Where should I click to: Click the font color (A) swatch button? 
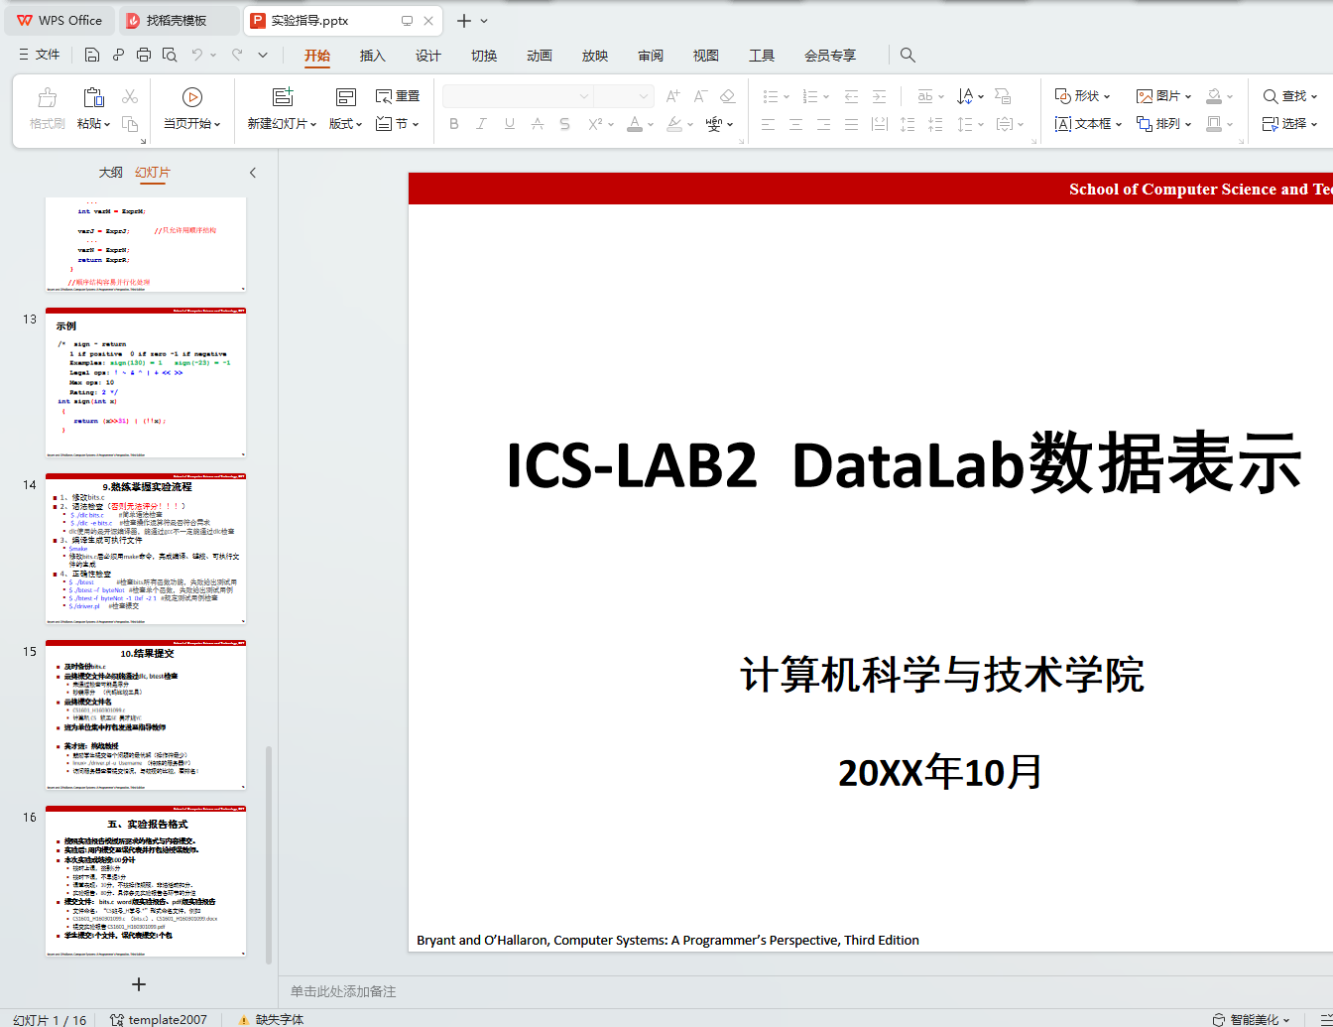tap(635, 124)
